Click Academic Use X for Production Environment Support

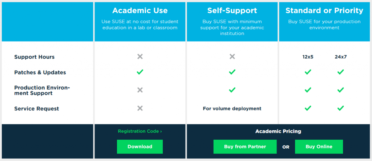pos(140,90)
